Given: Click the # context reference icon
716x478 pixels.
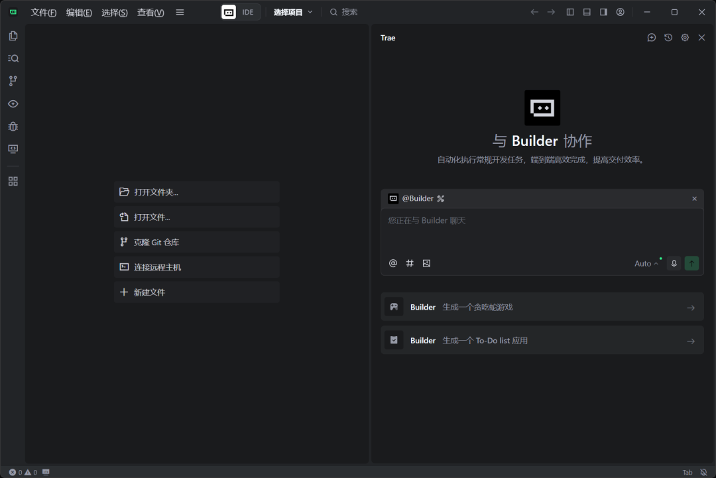Looking at the screenshot, I should 410,263.
